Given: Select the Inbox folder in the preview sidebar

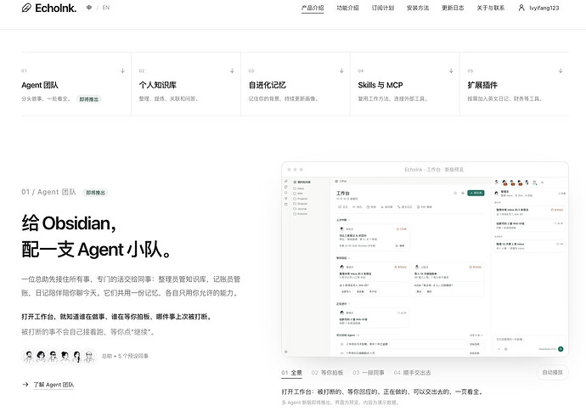Looking at the screenshot, I should (299, 189).
